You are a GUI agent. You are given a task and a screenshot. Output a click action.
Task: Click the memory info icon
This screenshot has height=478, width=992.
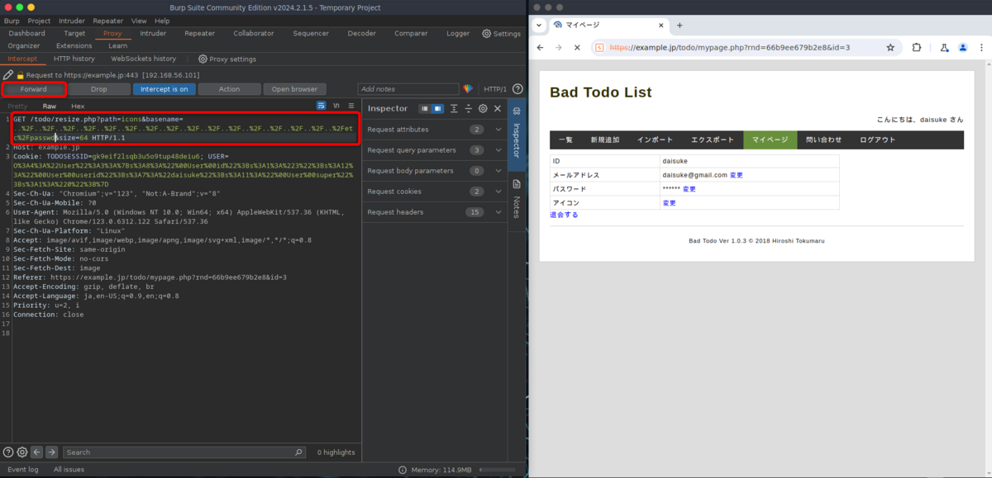coord(404,469)
